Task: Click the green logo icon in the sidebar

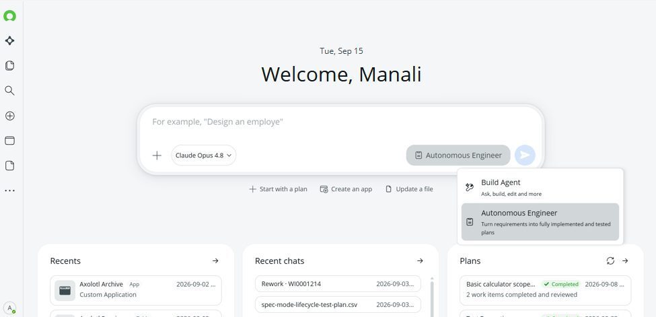Action: [x=9, y=16]
